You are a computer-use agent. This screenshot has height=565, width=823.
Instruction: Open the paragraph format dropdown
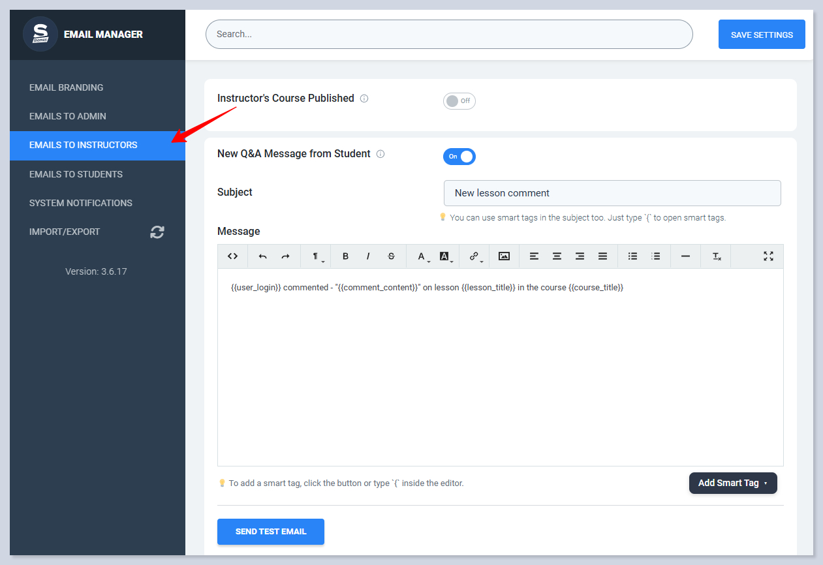pyautogui.click(x=315, y=256)
